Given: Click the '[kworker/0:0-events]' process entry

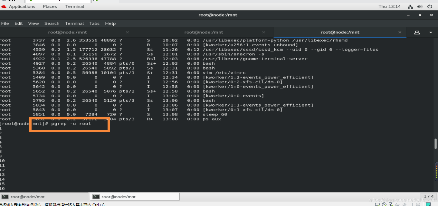Looking at the screenshot, I should 233,96.
